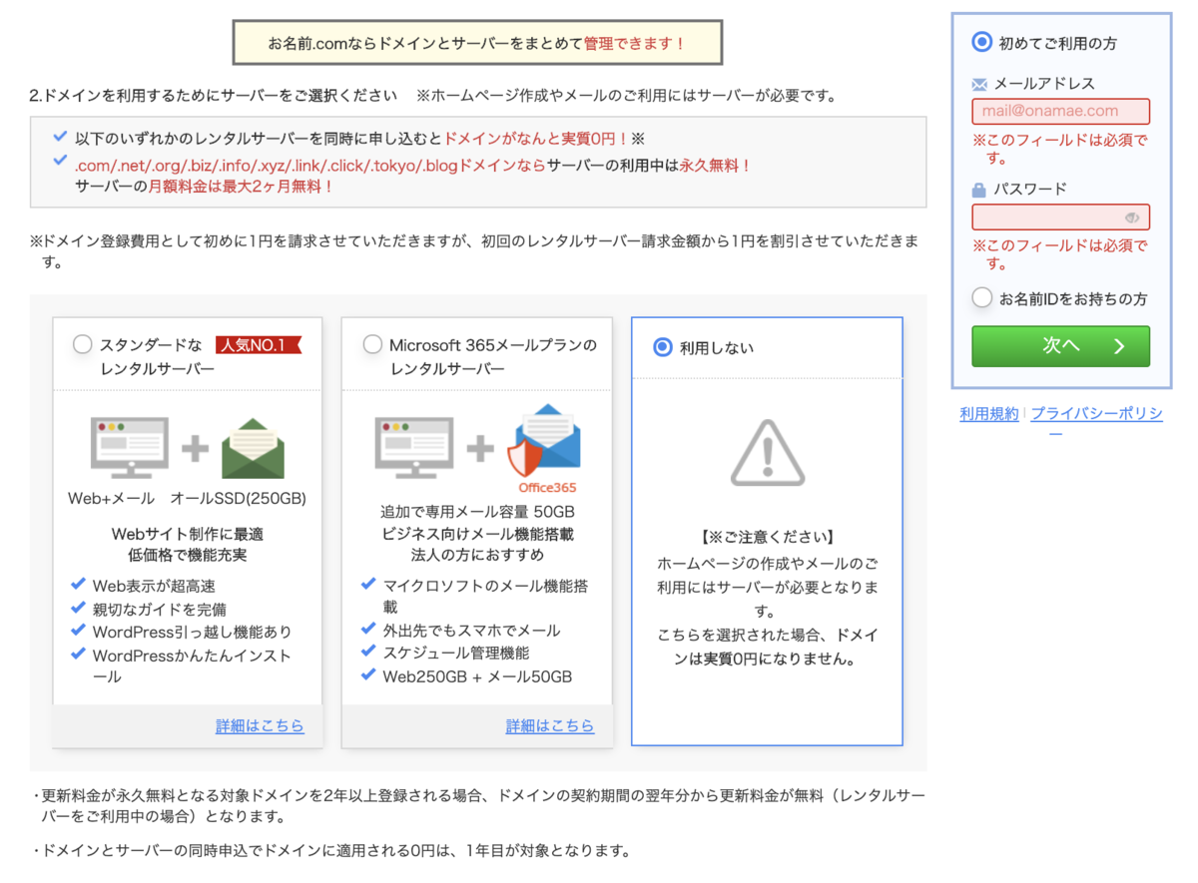The image size is (1198, 883).
Task: Click the オールSSD(250GB) label
Action: click(x=239, y=498)
